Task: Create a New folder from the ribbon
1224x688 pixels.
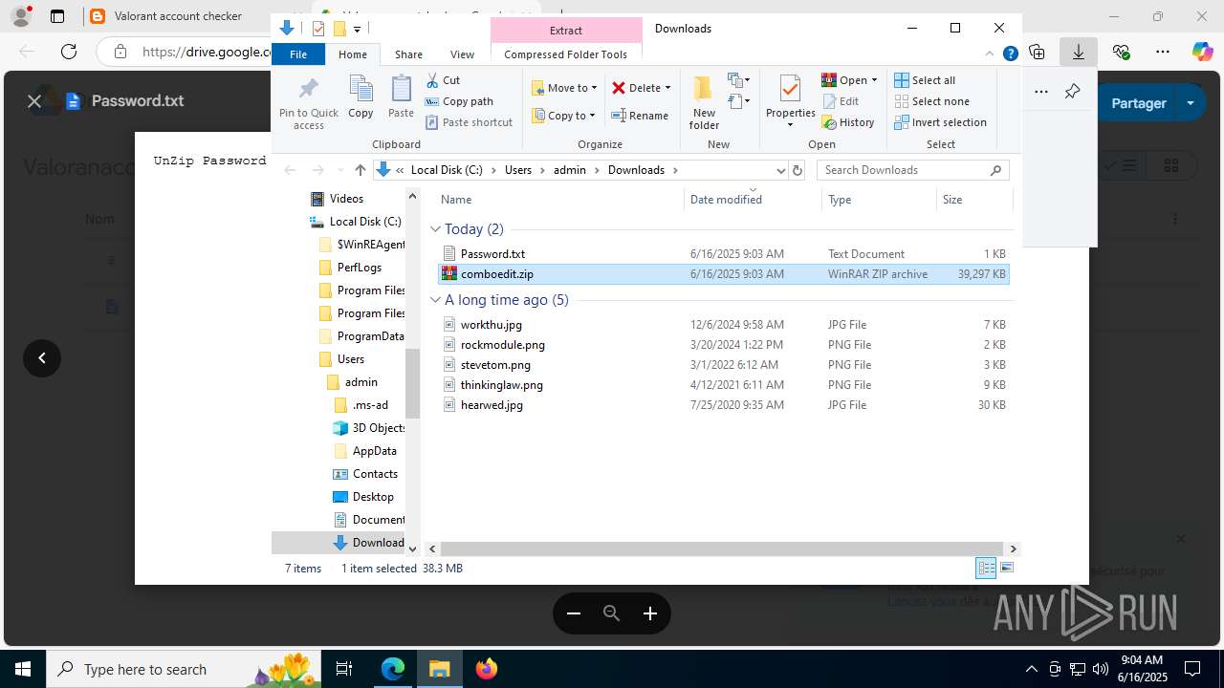Action: pyautogui.click(x=704, y=103)
